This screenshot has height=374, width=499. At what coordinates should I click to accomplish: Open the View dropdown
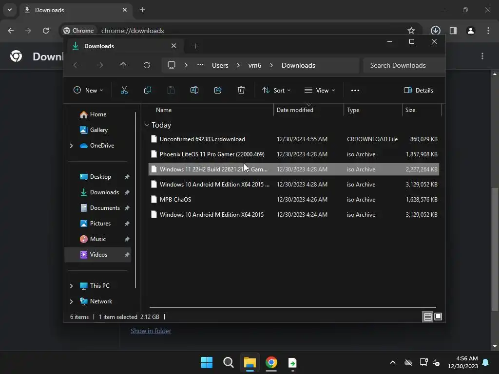pyautogui.click(x=320, y=90)
